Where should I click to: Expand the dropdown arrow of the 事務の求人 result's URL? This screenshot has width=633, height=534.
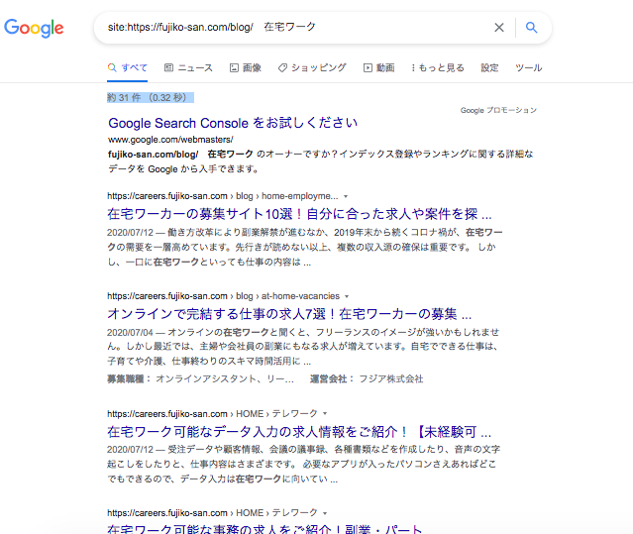pos(325,513)
